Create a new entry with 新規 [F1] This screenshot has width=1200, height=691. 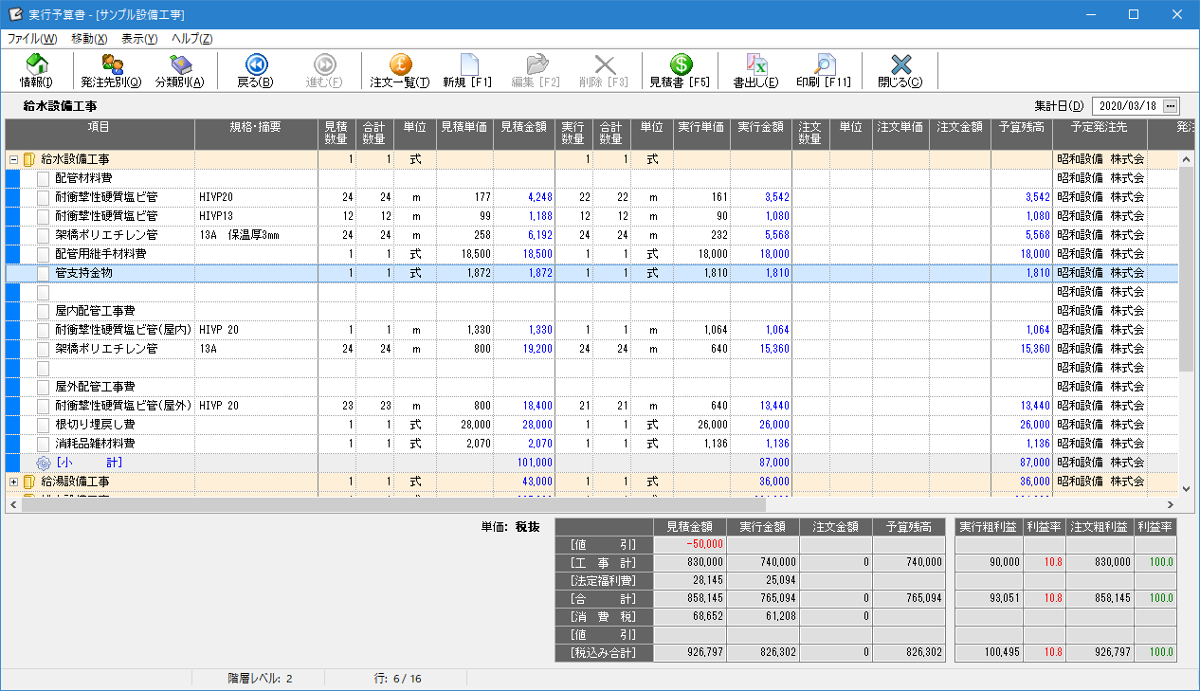(468, 70)
